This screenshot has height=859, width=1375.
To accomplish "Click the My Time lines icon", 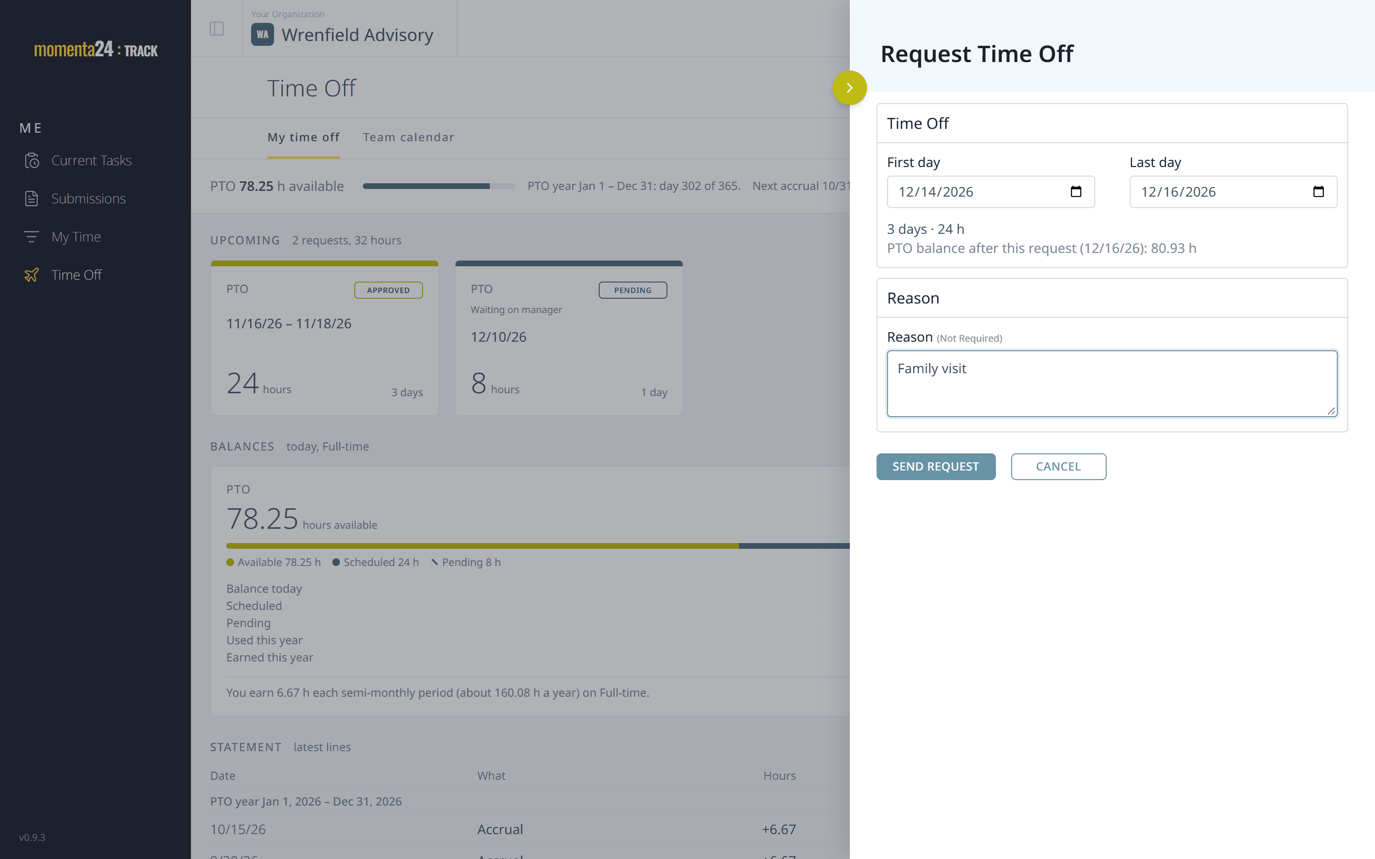I will pos(32,236).
